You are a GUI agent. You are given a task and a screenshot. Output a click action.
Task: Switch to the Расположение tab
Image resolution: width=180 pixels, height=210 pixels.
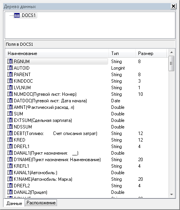(41, 203)
